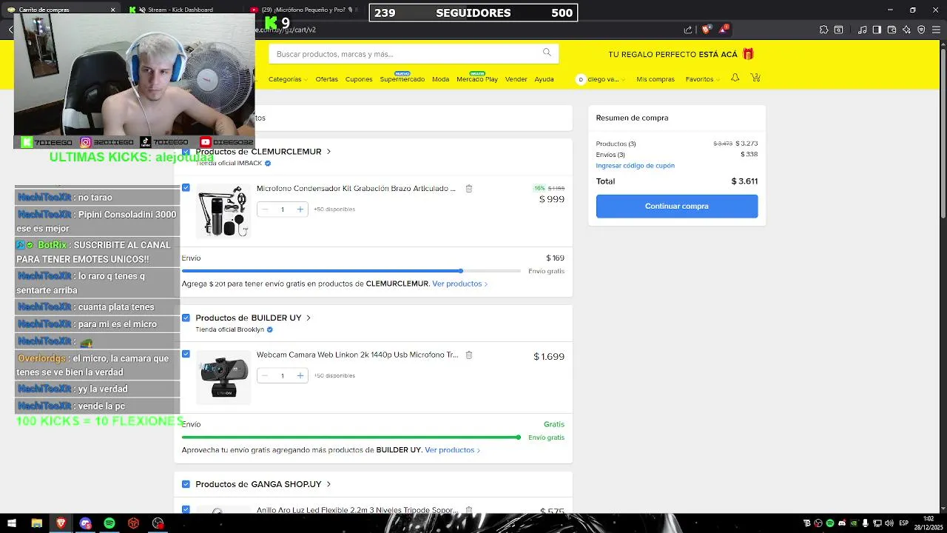Expand Productos de CLEMURCLEMUR seller chevron
Screen dimensions: 947x533
point(328,152)
